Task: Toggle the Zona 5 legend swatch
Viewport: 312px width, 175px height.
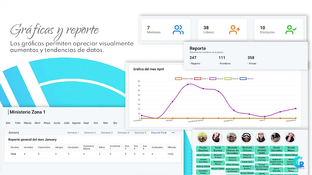Action: pyautogui.click(x=243, y=79)
